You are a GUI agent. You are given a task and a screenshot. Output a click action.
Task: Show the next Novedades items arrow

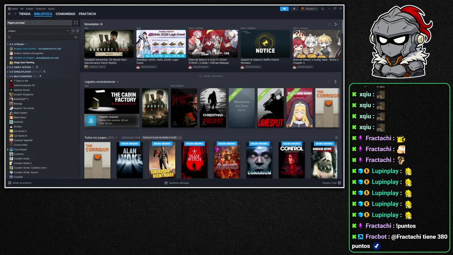[x=336, y=24]
